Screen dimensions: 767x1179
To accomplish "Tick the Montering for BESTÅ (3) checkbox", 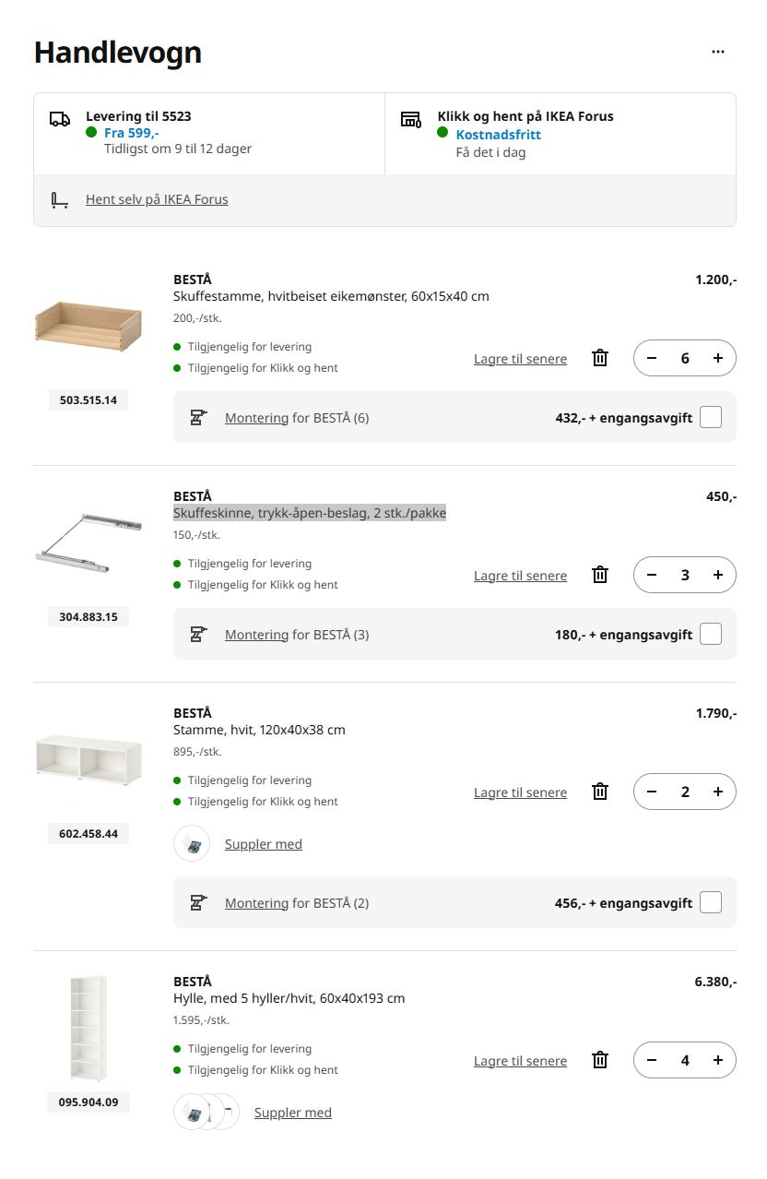I will tap(711, 634).
